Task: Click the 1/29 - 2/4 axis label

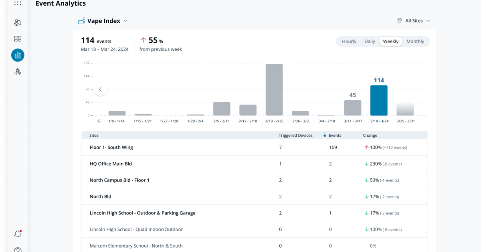Action: pos(196,121)
